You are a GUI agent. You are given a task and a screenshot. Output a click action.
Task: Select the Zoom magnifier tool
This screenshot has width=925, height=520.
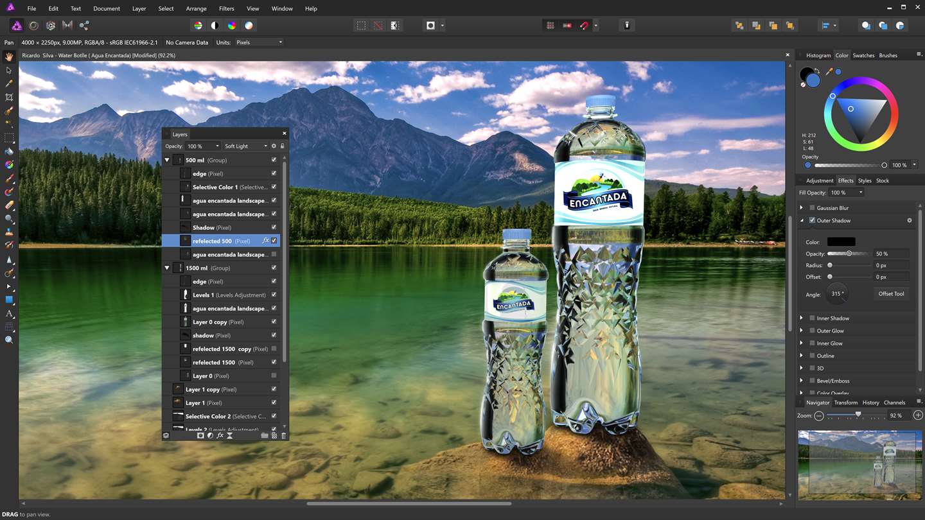9,340
